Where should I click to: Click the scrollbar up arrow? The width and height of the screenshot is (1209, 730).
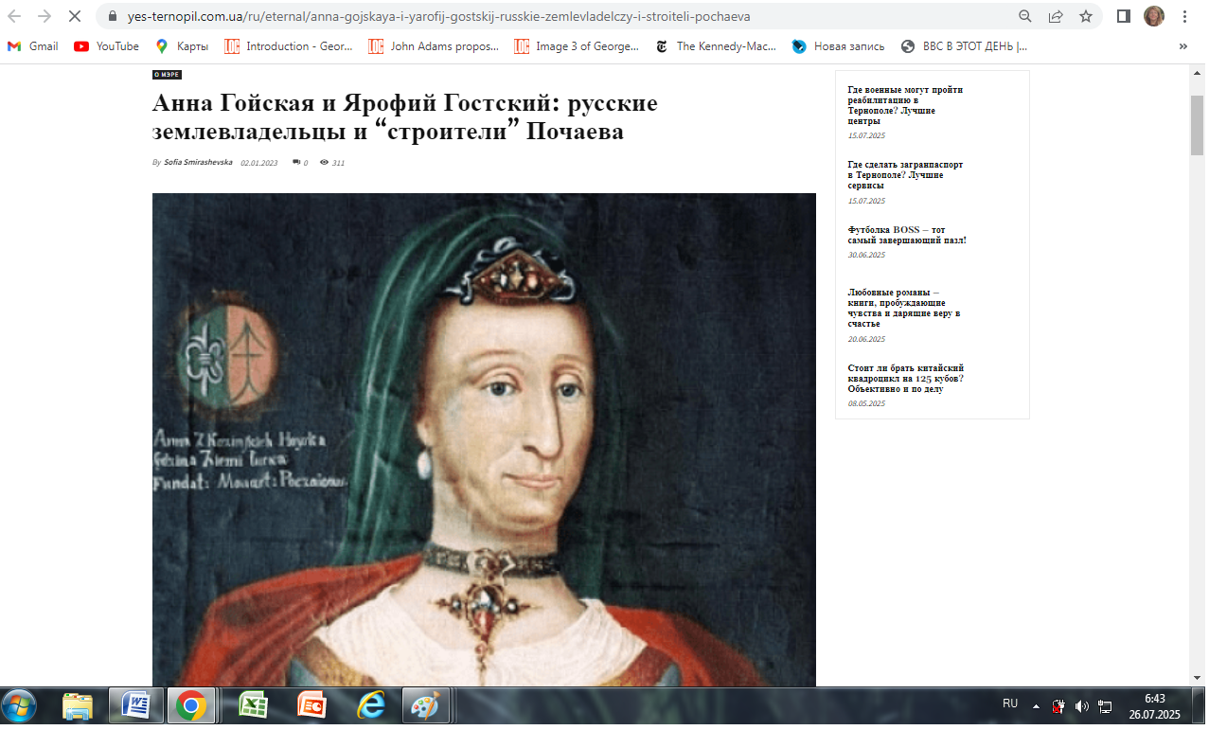point(1198,71)
